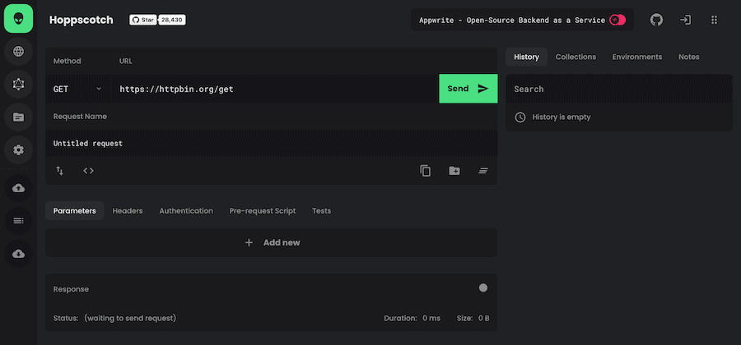Show code snippet with angle brackets icon
Screen dimensions: 741x345
[88, 171]
